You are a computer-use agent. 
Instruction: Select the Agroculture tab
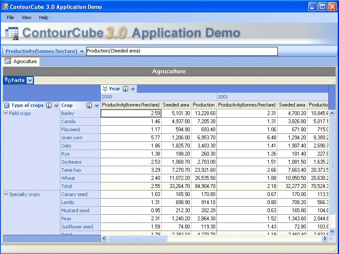tap(21, 61)
